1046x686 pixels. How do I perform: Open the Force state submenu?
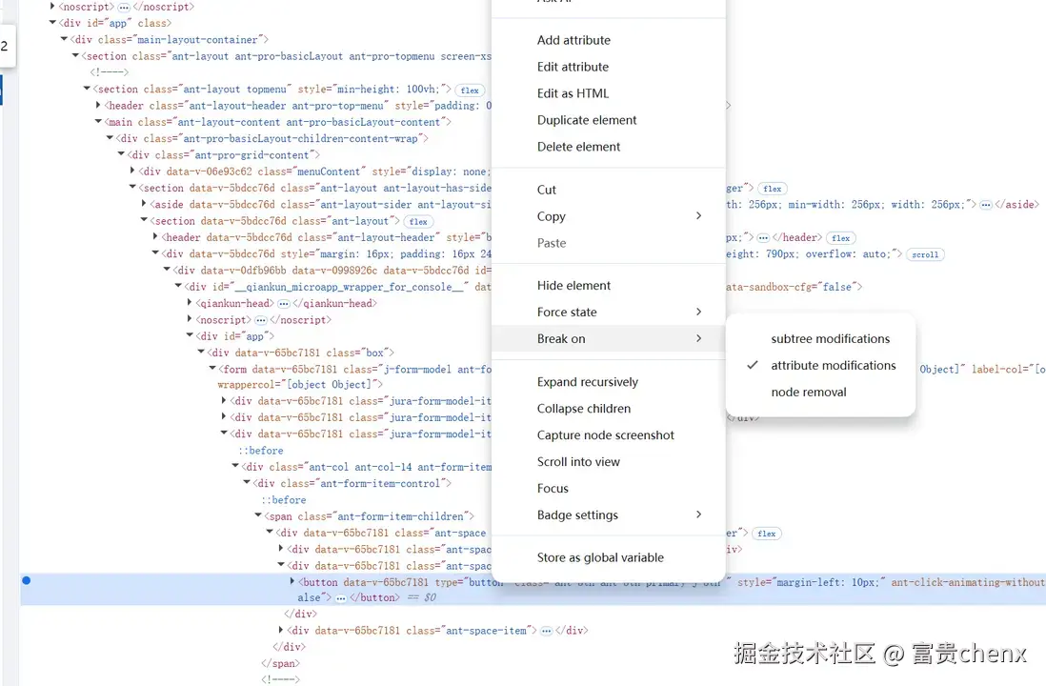609,313
